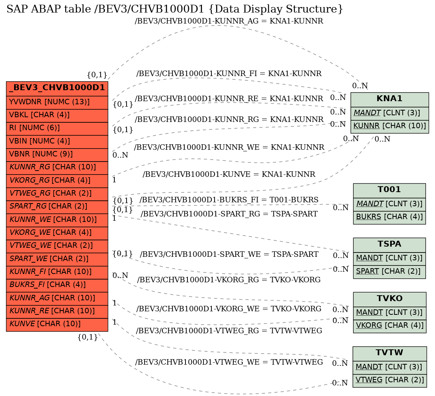The width and height of the screenshot is (435, 396).
Task: Click the SPART_WE = TSPA-SPART relation label
Action: pos(229,254)
